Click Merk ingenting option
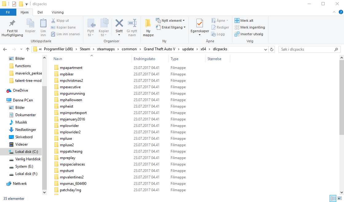The image size is (344, 202). [250, 27]
